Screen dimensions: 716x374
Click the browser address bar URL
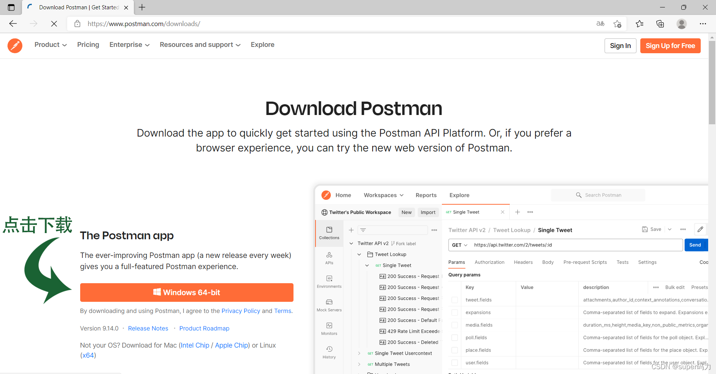[x=144, y=24]
